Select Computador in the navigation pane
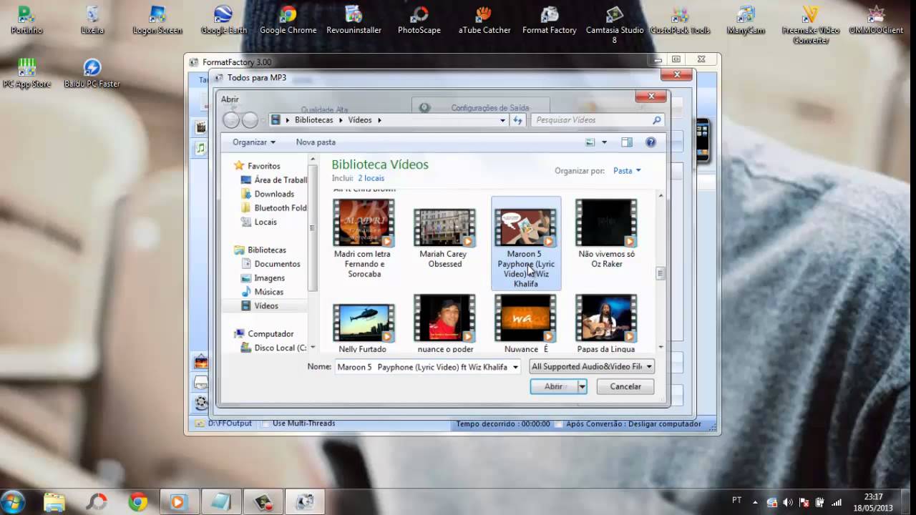Image resolution: width=916 pixels, height=515 pixels. click(x=271, y=334)
